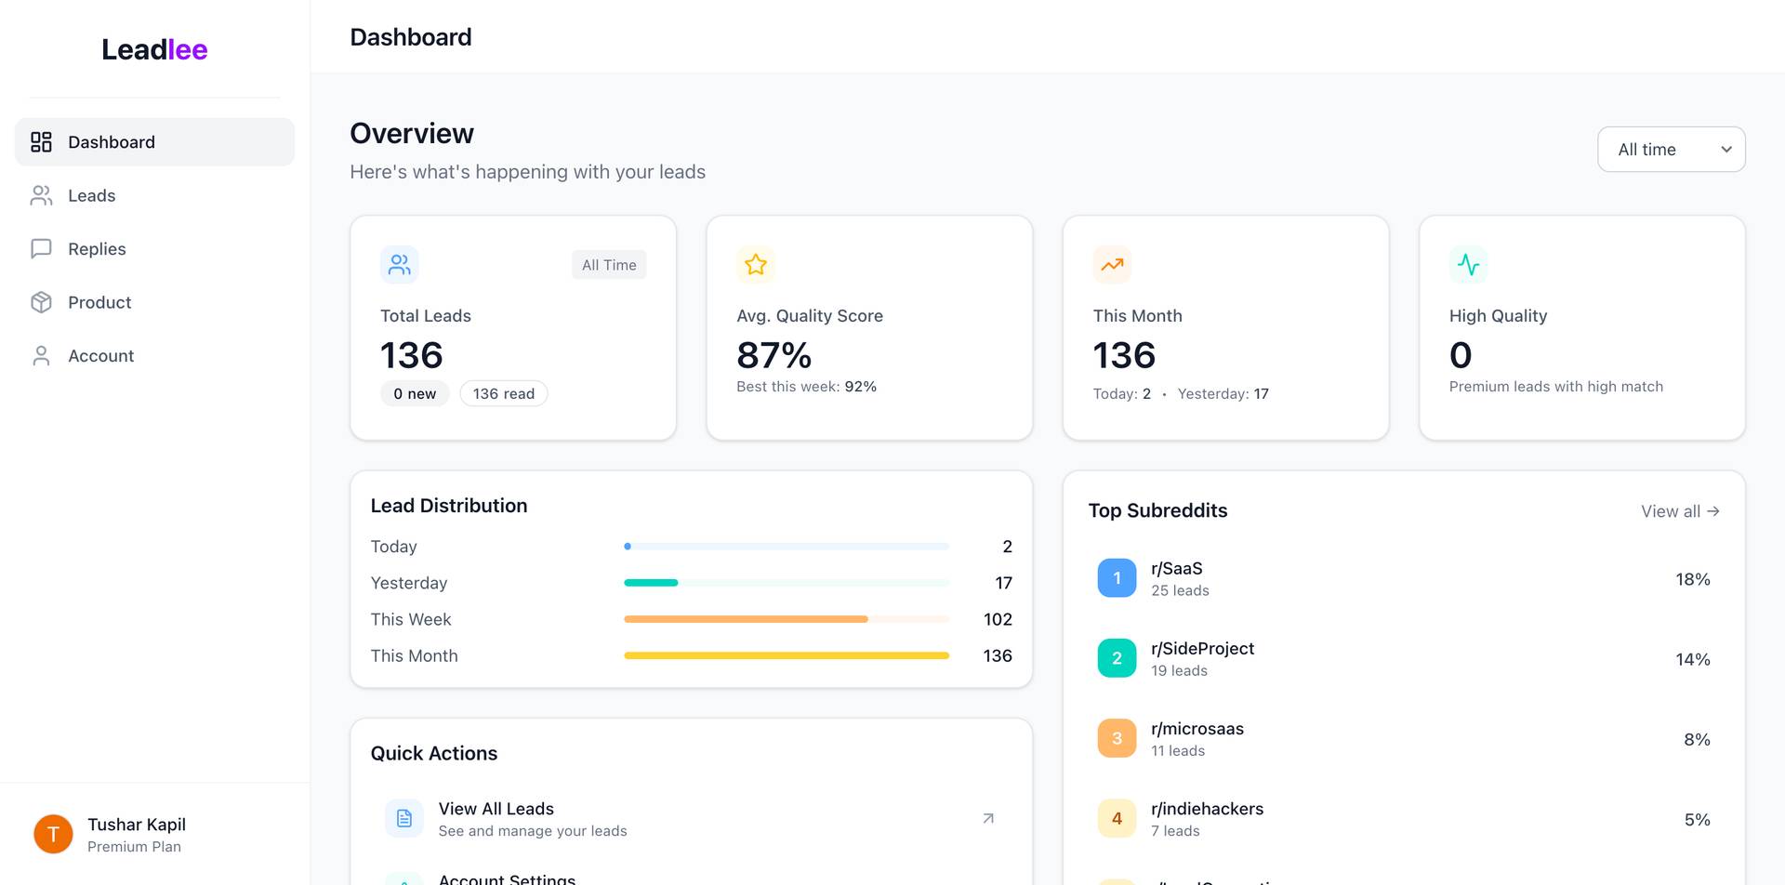Click the Account person icon in sidebar

point(41,356)
